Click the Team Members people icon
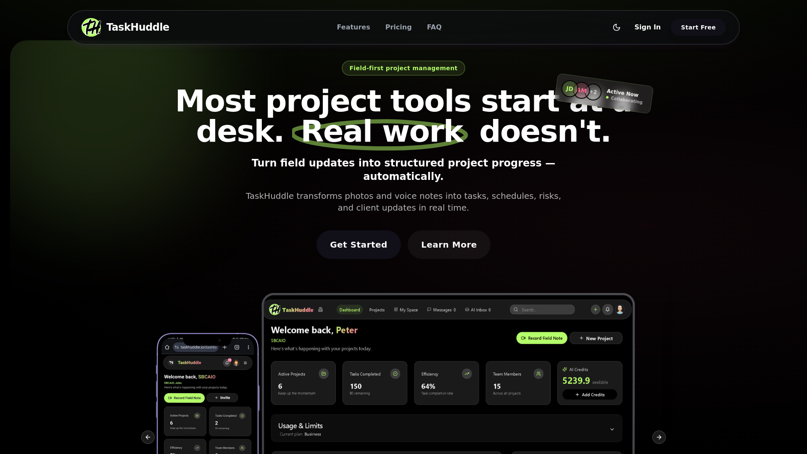The image size is (807, 454). coord(538,374)
